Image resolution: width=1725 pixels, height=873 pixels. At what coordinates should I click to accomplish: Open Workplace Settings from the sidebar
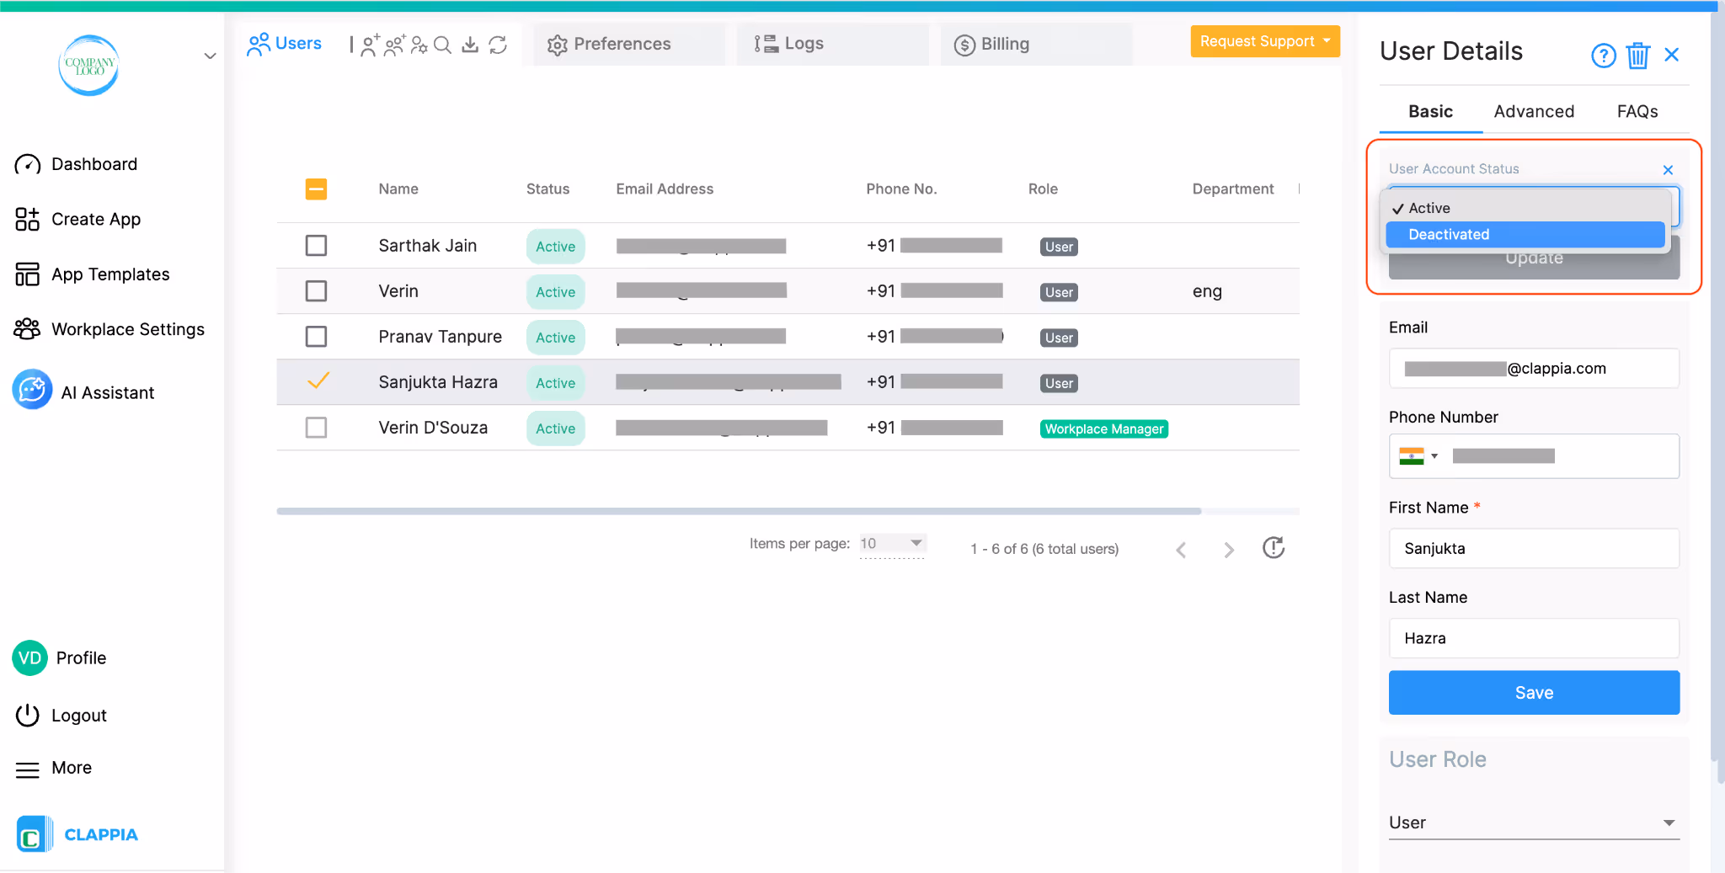tap(109, 329)
